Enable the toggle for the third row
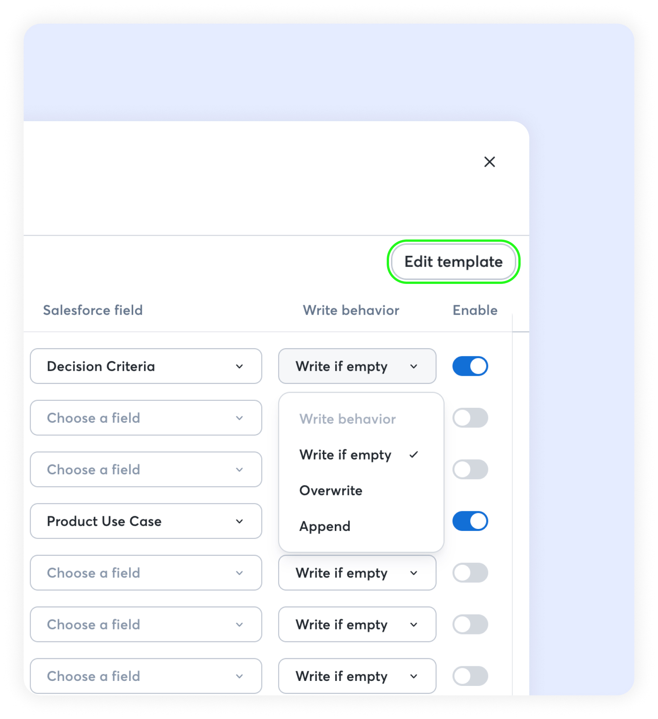Image resolution: width=658 pixels, height=719 pixels. (470, 469)
